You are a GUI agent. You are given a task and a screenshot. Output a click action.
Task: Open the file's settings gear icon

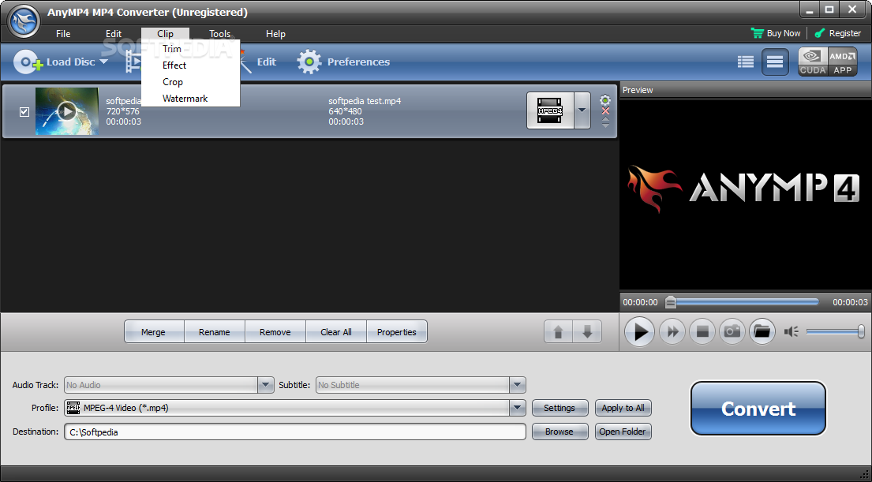pos(605,100)
